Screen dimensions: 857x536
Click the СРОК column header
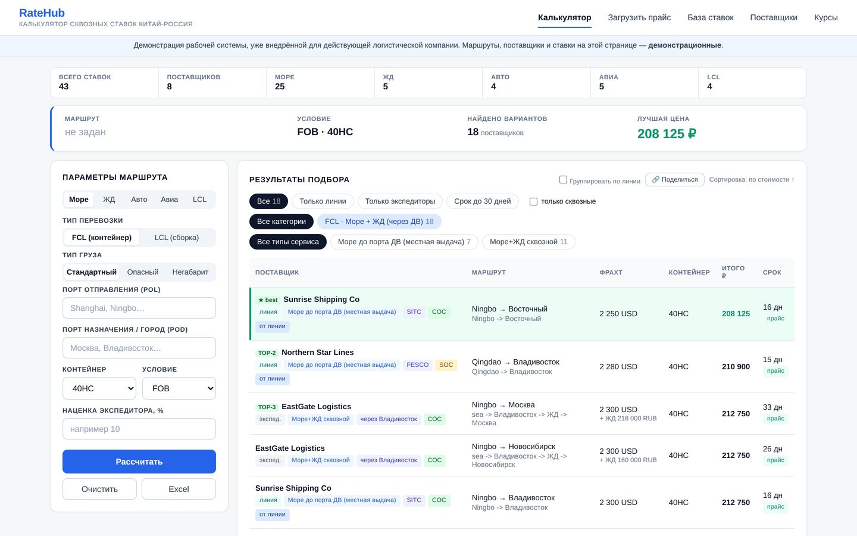(x=772, y=273)
